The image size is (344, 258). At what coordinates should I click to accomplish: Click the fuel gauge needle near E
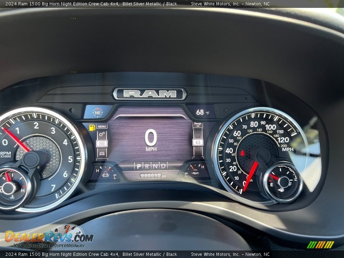[274, 177]
